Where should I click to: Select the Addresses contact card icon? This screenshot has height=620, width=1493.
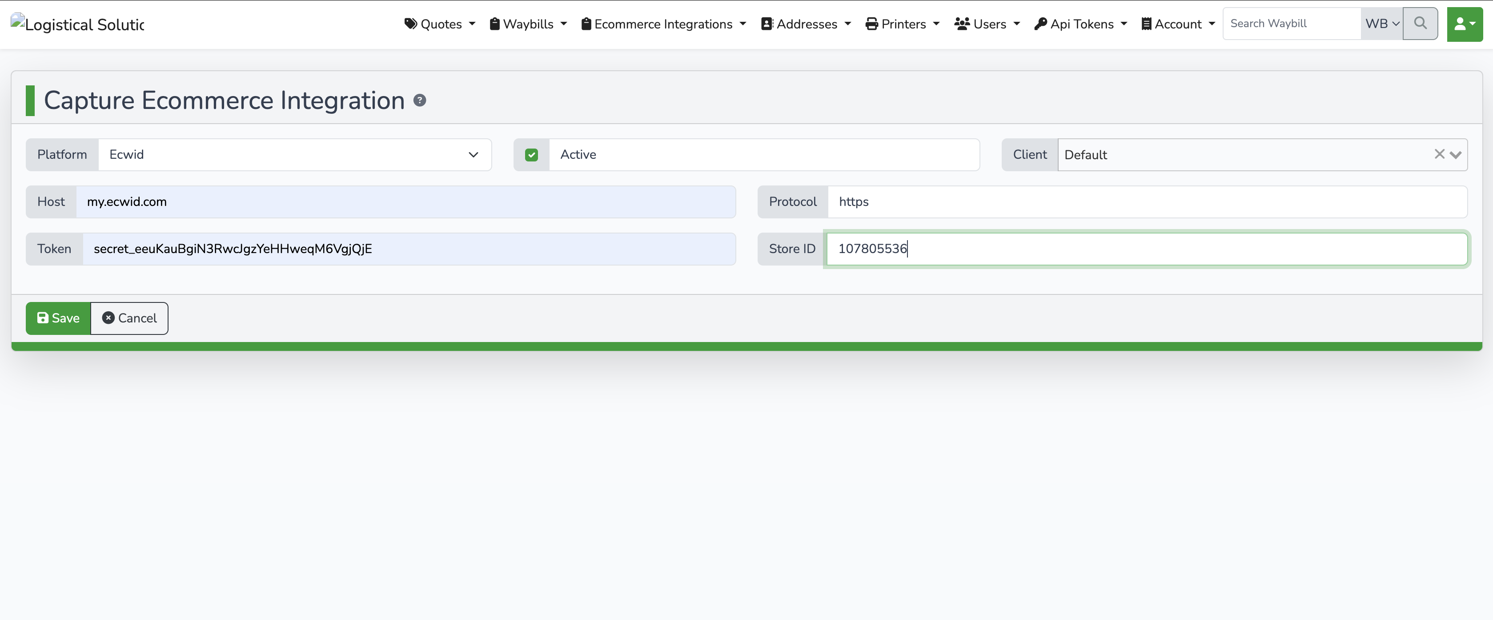click(766, 24)
